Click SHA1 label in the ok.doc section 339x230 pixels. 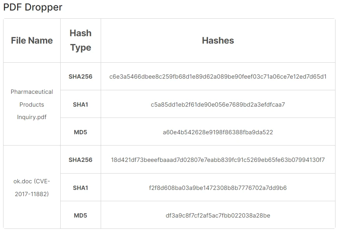click(x=80, y=188)
